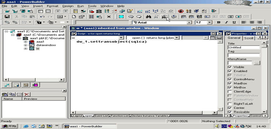Toggle the System Tree panel icon
The height and width of the screenshot is (129, 271).
pos(41,11)
